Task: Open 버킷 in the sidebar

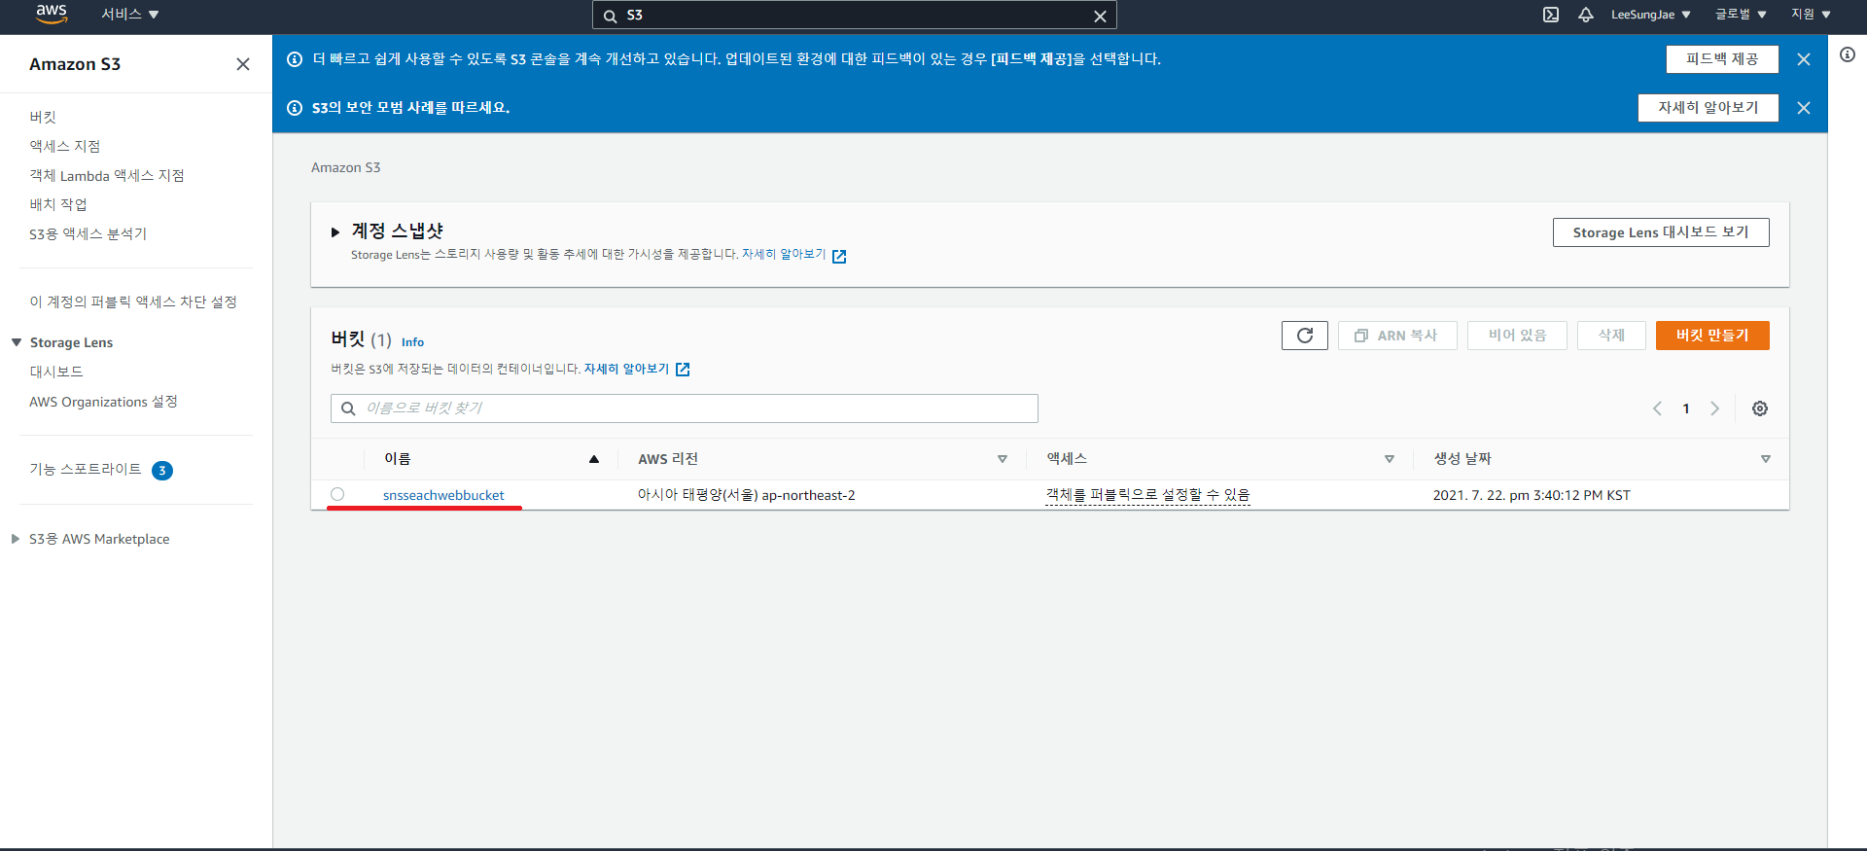Action: coord(43,117)
